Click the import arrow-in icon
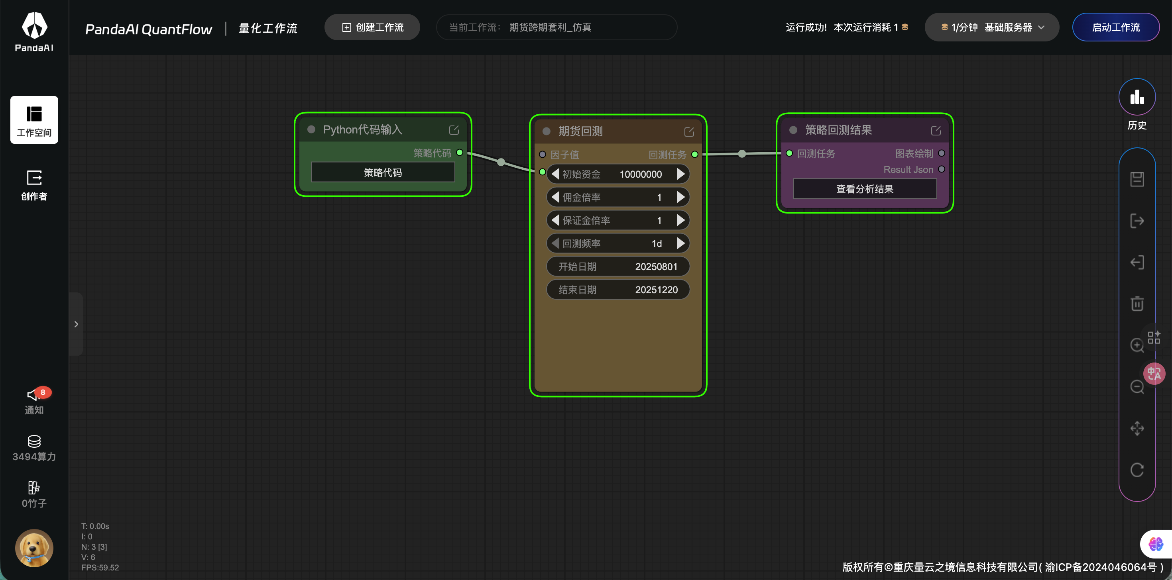The image size is (1172, 580). tap(1137, 262)
